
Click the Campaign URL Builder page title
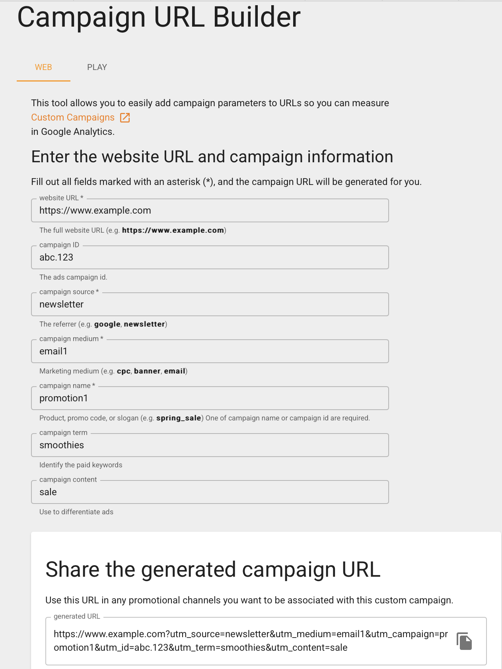[x=158, y=17]
